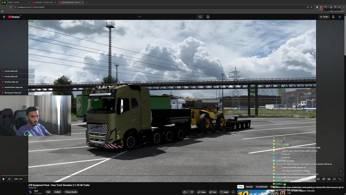Screen dimensions: 346x195
Task: Open the Staff channel name link
Action: coord(36,191)
